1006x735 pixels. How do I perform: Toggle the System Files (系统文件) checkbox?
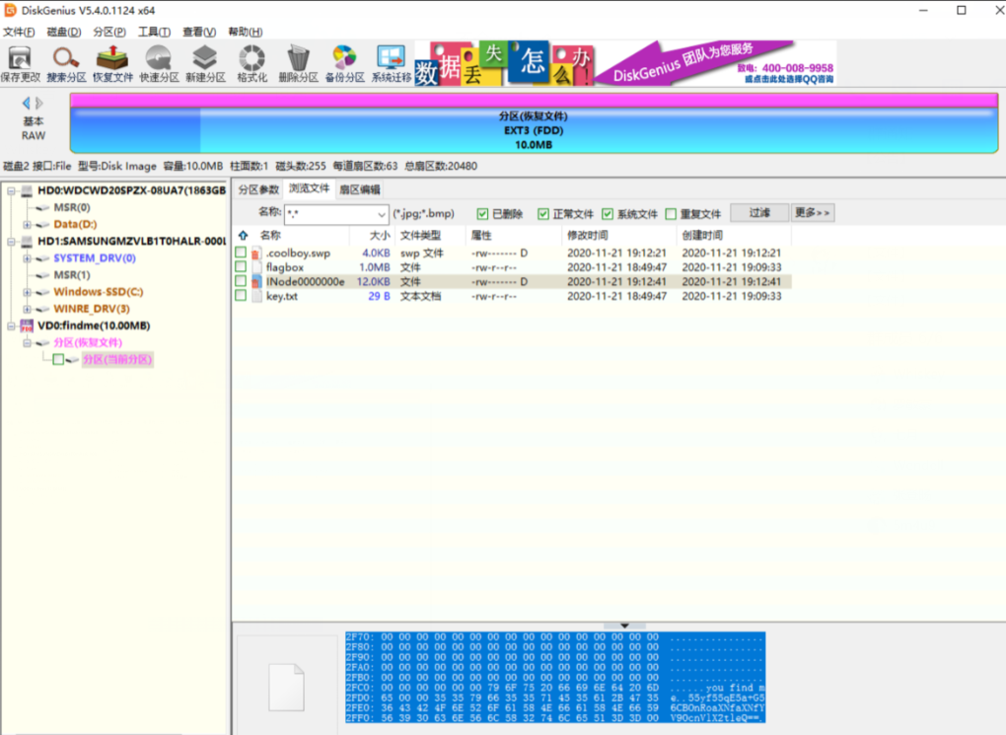coord(608,214)
